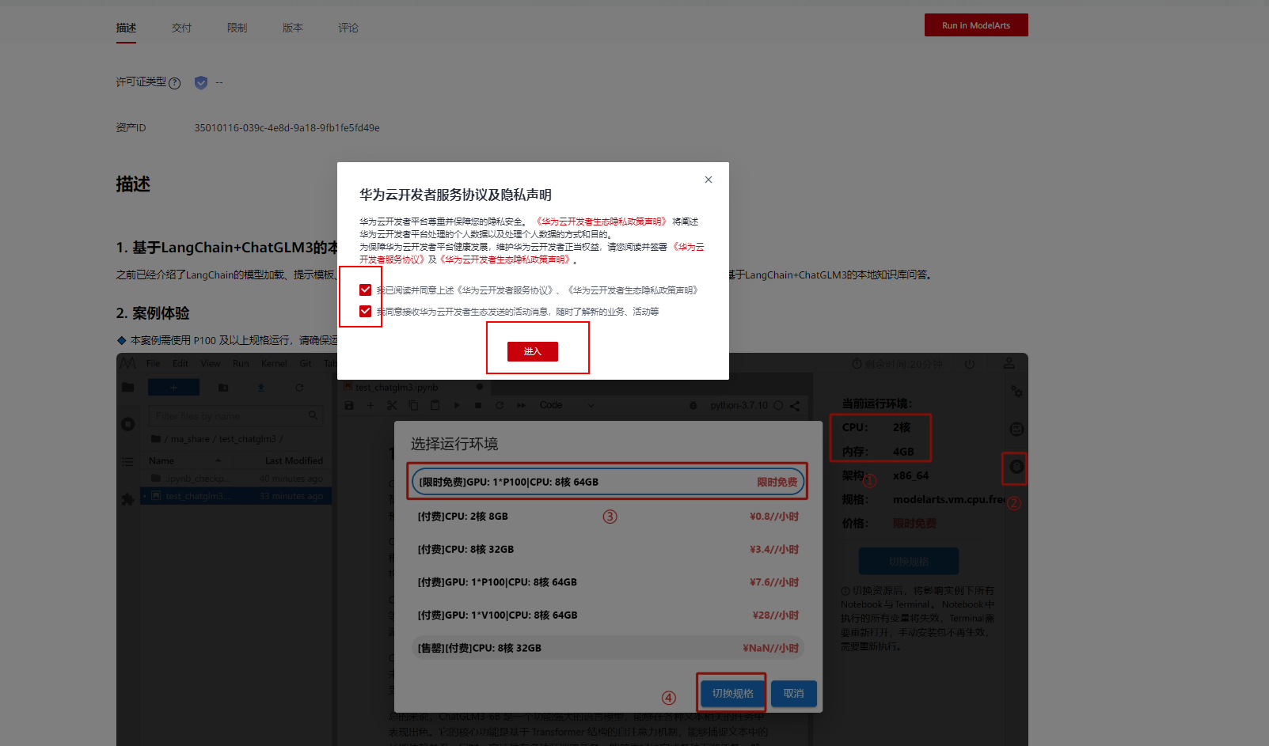This screenshot has height=746, width=1269.
Task: Open the privacy policy link ending the paragraph
Action: [505, 259]
